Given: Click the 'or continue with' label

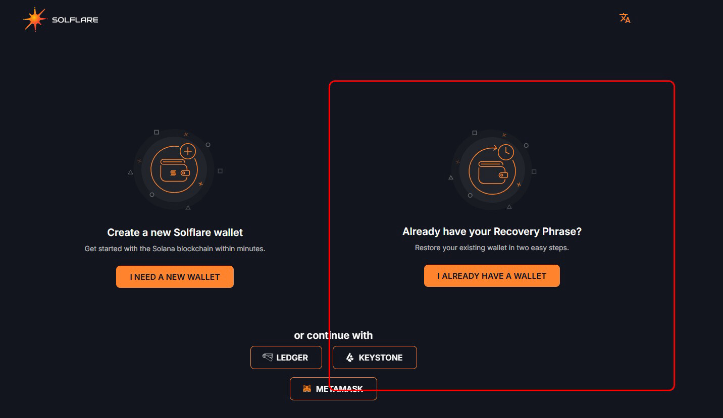Looking at the screenshot, I should (x=333, y=335).
